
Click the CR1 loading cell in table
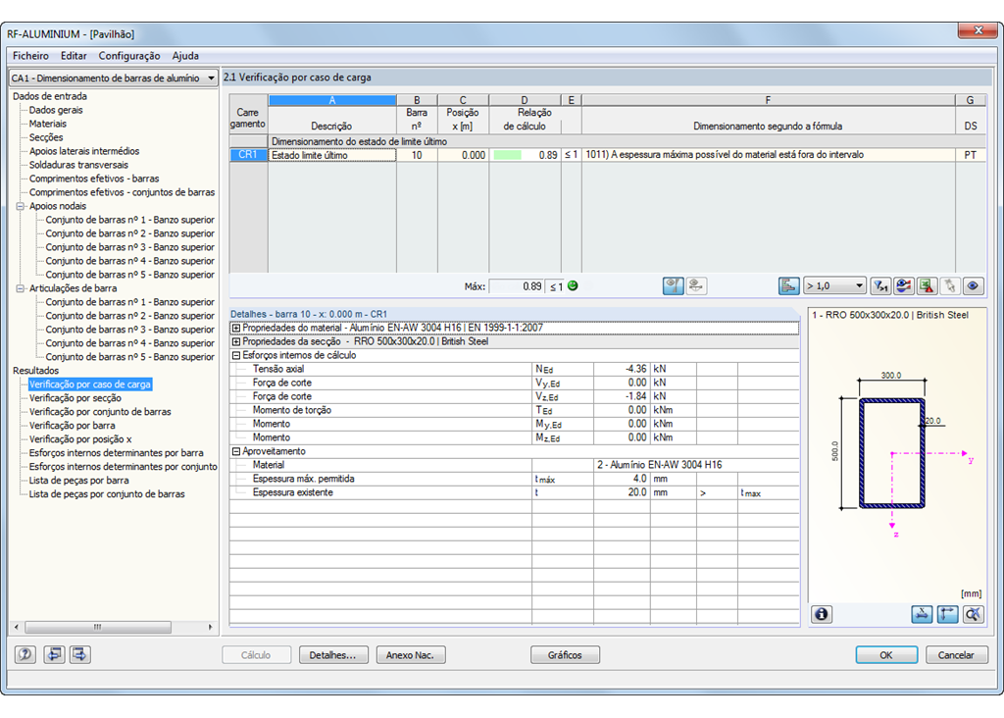pyautogui.click(x=248, y=155)
